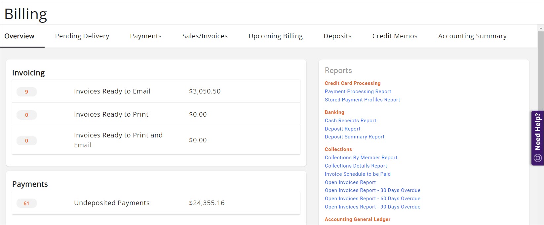Switch to the Overview tab

(19, 36)
